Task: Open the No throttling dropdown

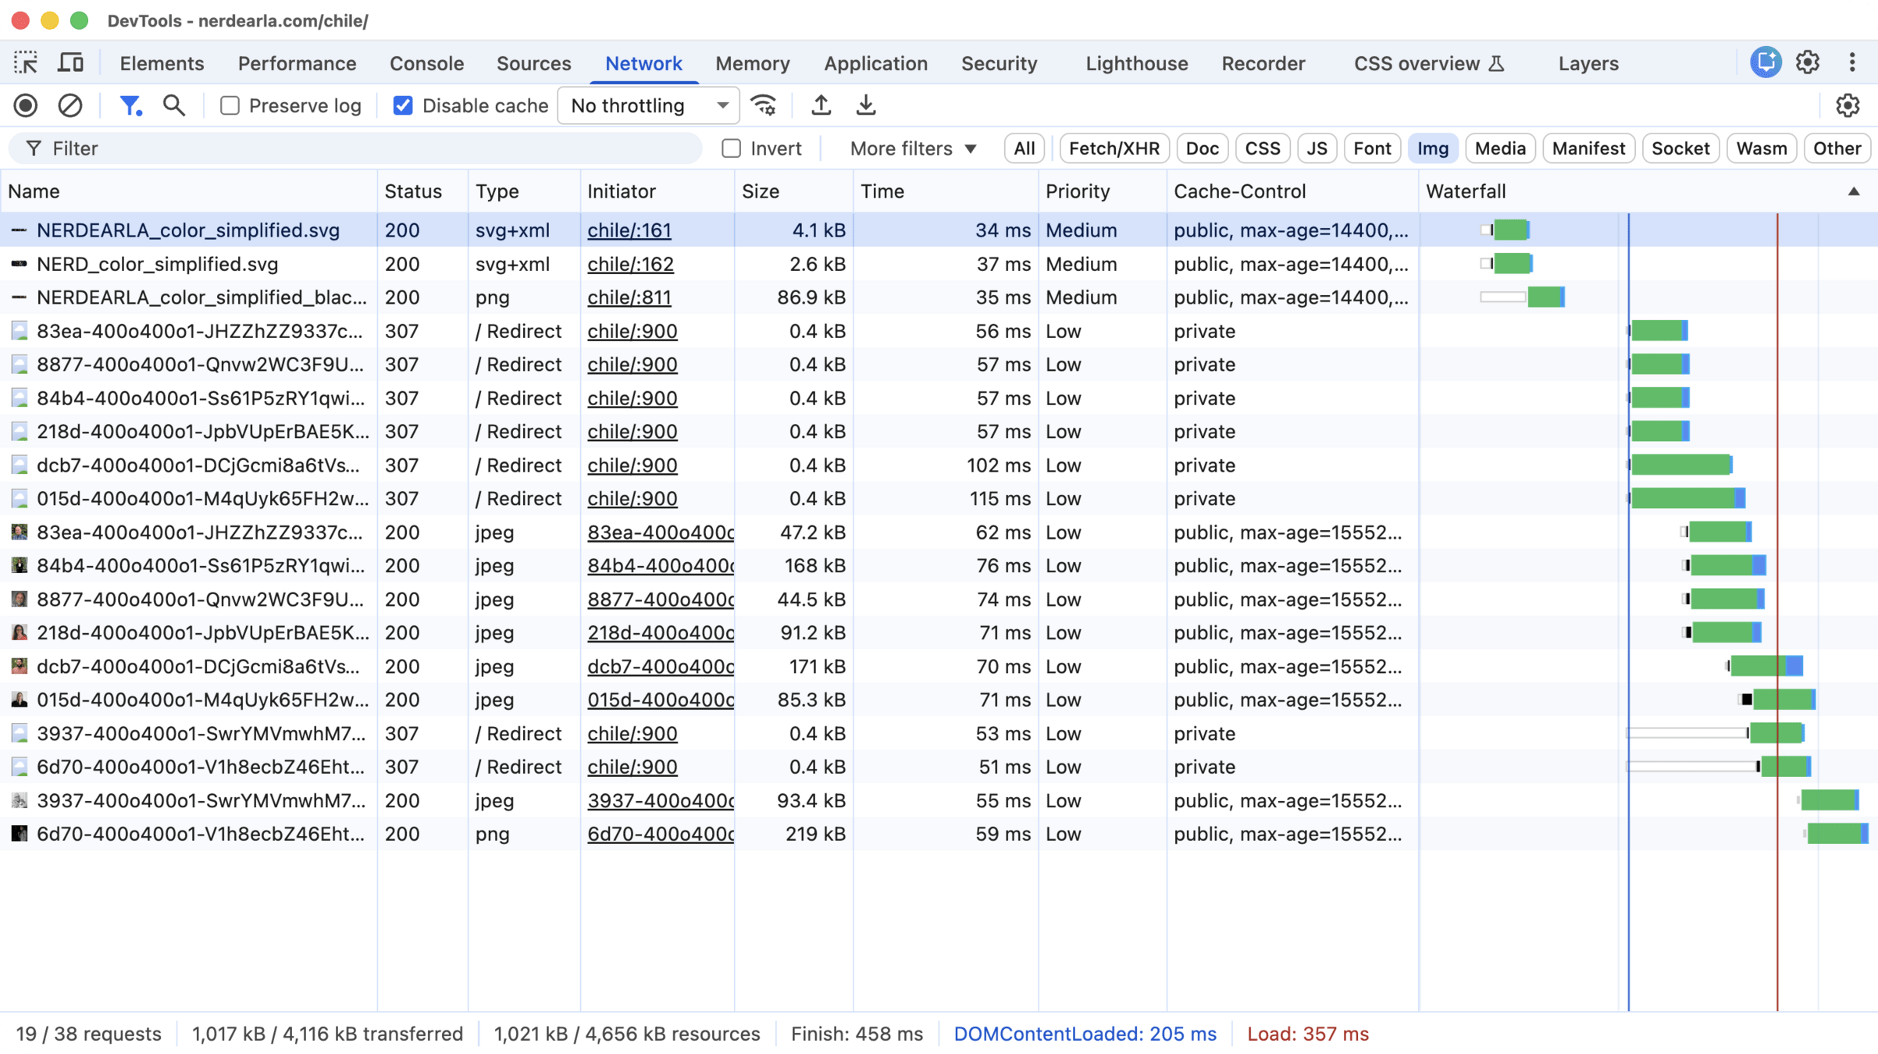Action: coord(648,105)
